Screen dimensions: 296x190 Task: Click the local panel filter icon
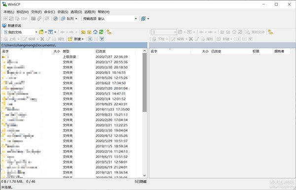[x=50, y=32]
